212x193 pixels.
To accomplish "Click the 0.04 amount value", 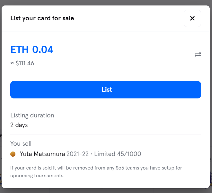I will (x=43, y=50).
